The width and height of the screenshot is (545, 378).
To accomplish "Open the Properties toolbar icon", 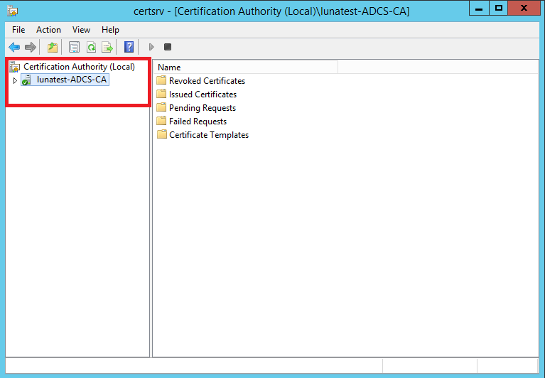I will (74, 47).
